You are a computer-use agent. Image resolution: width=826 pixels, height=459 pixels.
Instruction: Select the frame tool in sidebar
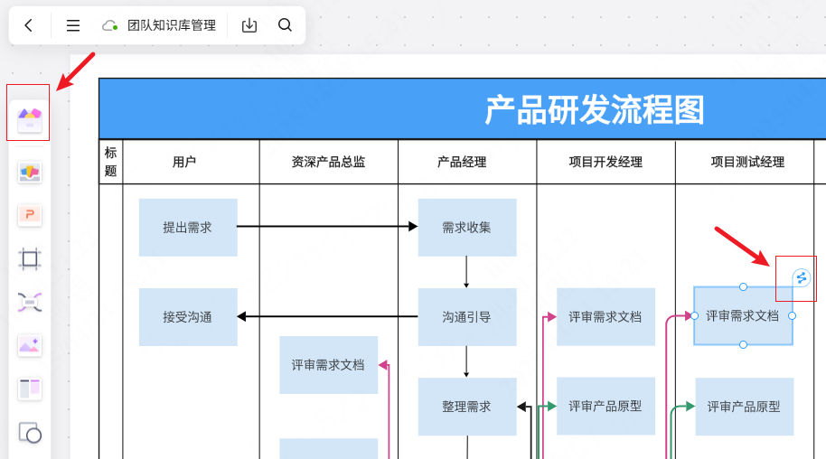pos(30,258)
